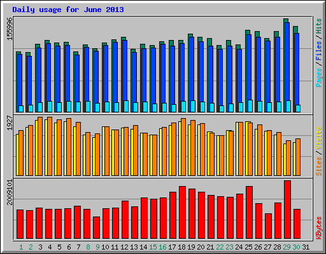Click the yellow Visits bar for day 24
Image resolution: width=326 pixels, height=254 pixels.
click(237, 149)
